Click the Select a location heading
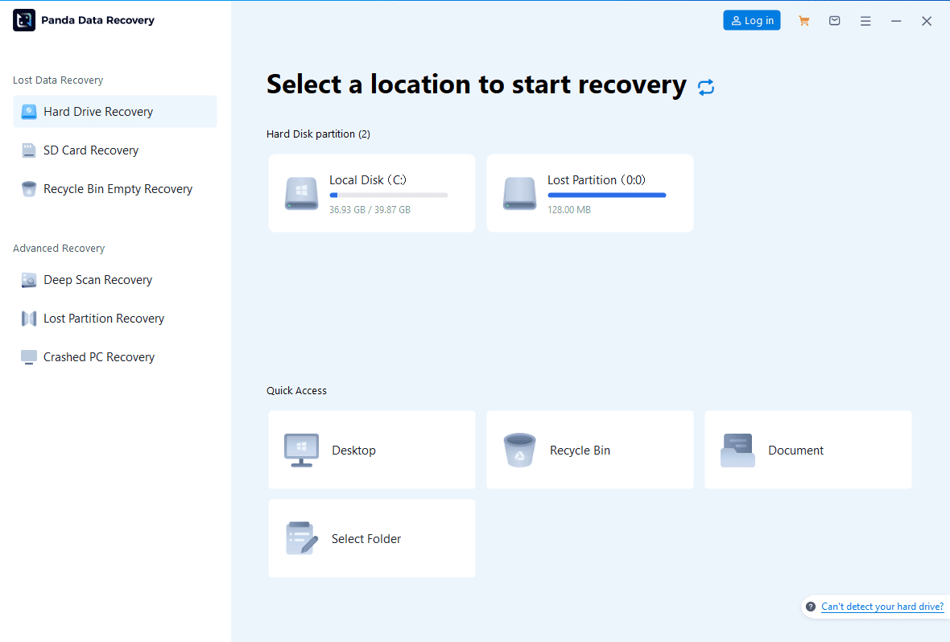 click(477, 84)
